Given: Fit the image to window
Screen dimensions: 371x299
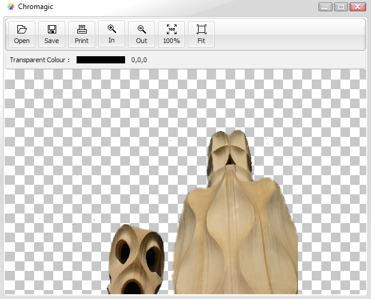Looking at the screenshot, I should click(x=201, y=34).
